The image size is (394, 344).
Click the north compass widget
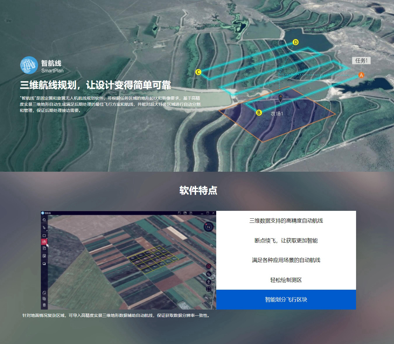[x=208, y=227]
